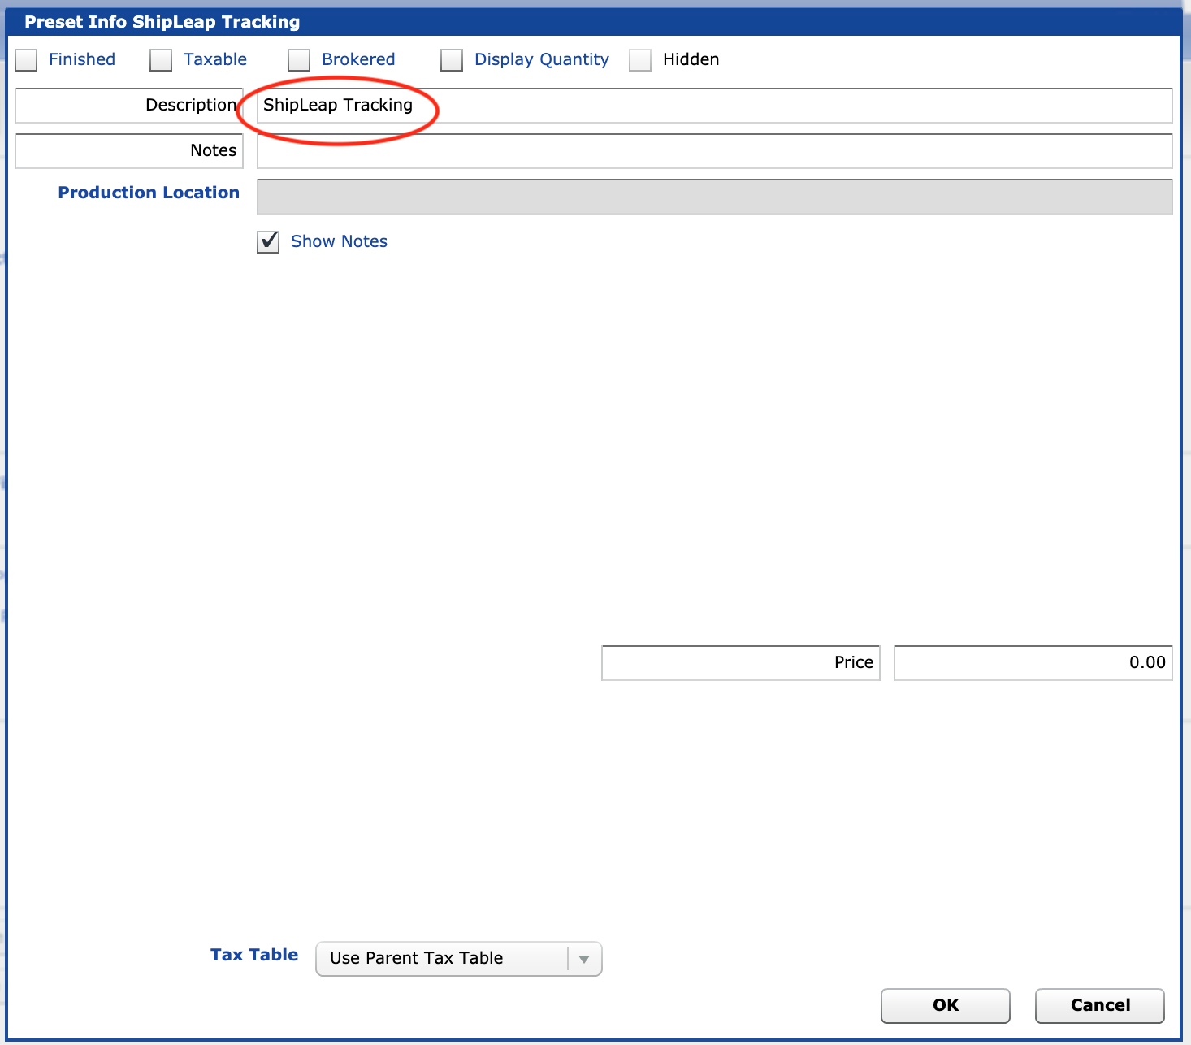Image resolution: width=1191 pixels, height=1045 pixels.
Task: Click the Cancel button
Action: click(1100, 1006)
